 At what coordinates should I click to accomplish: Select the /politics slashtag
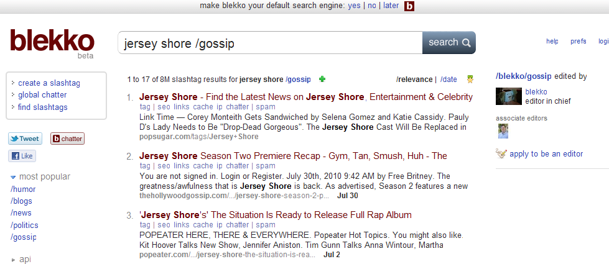24,225
